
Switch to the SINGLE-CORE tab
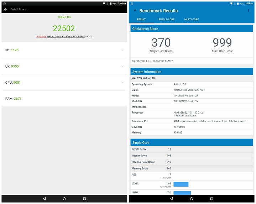tap(166, 20)
